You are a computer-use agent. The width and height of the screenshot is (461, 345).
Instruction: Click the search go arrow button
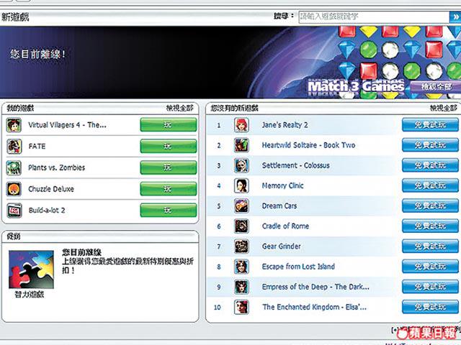coord(455,17)
